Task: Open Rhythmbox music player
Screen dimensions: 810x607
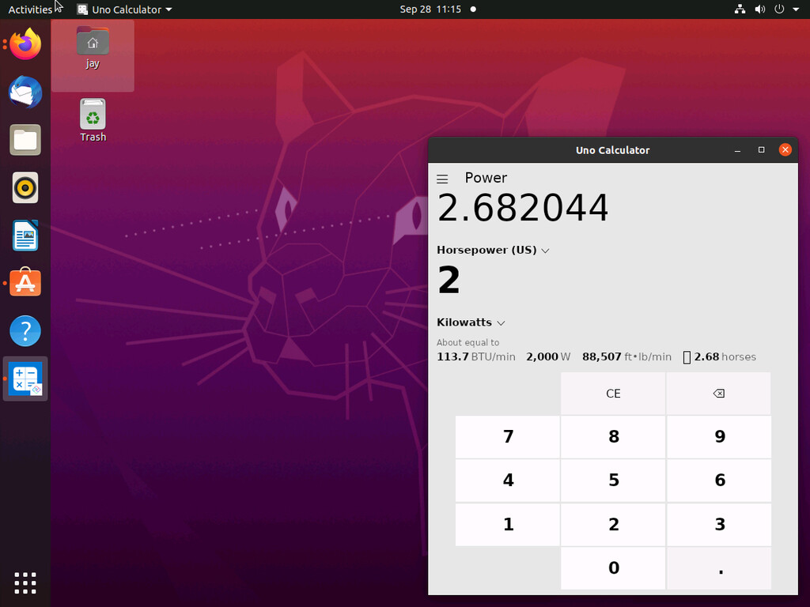Action: click(x=25, y=188)
